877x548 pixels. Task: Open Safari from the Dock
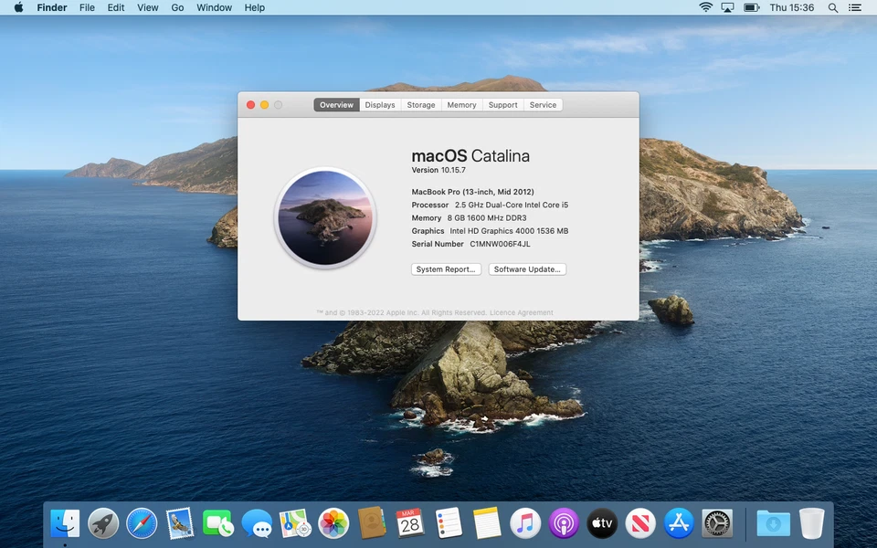(141, 523)
